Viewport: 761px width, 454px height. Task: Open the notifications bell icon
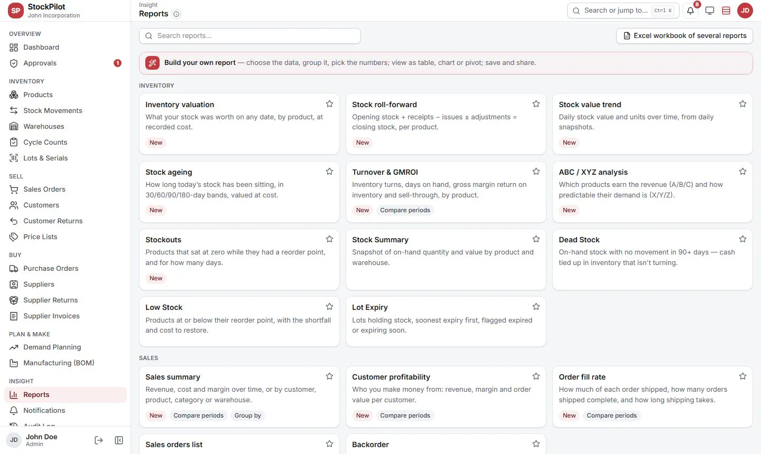[690, 11]
